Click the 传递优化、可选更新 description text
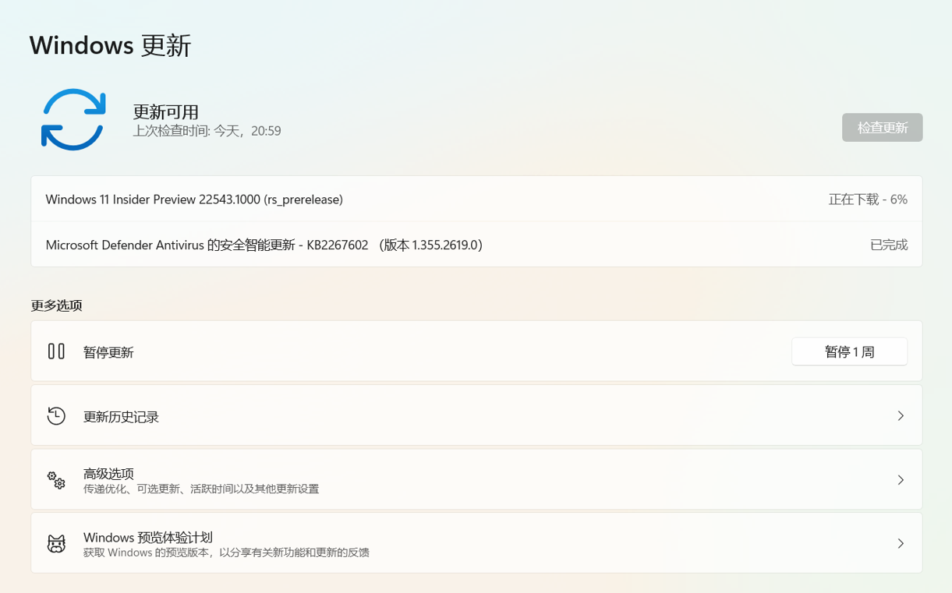 (x=201, y=489)
